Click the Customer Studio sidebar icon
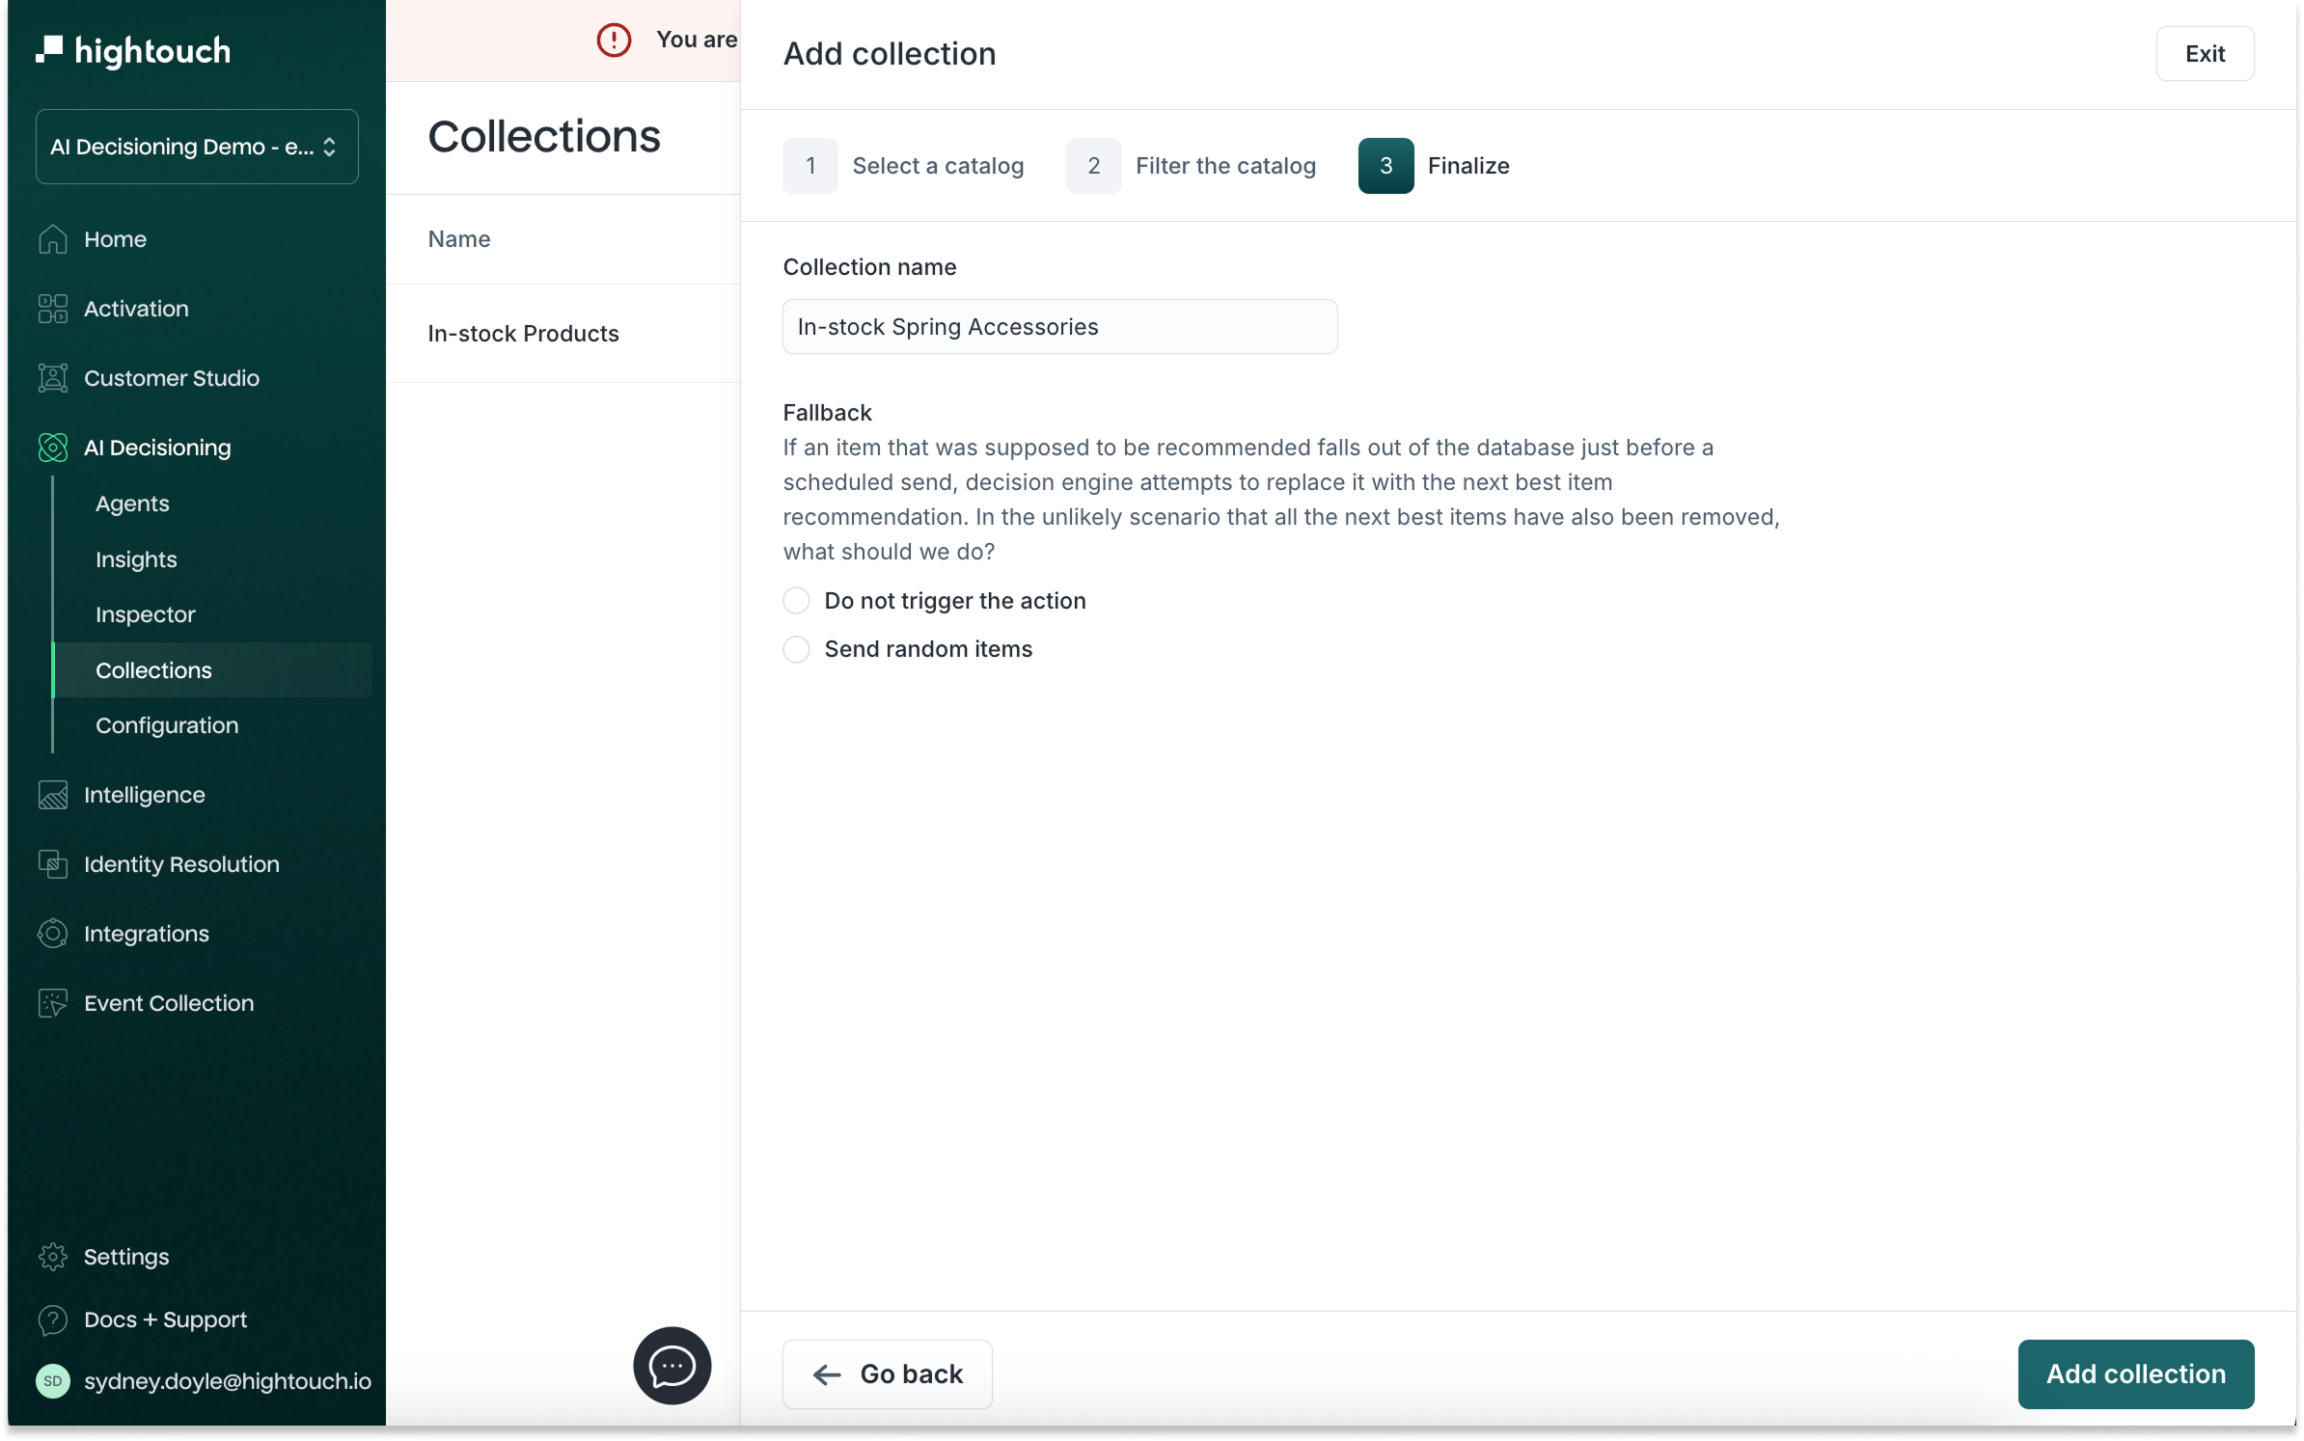Screen dimensions: 2304x1441 (53, 378)
